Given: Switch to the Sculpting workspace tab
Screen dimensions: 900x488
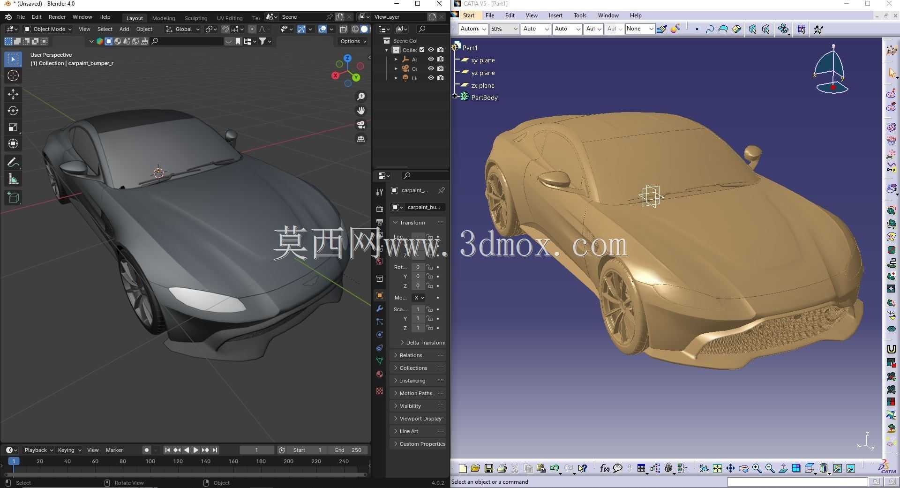Looking at the screenshot, I should [196, 18].
